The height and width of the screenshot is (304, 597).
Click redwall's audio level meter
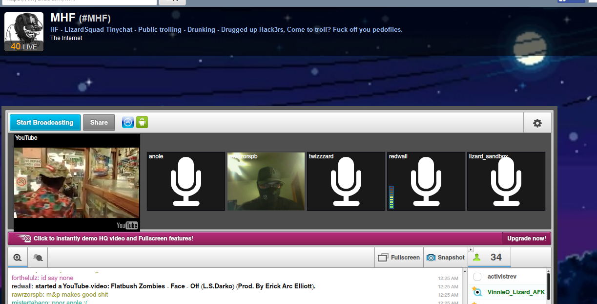(x=391, y=197)
